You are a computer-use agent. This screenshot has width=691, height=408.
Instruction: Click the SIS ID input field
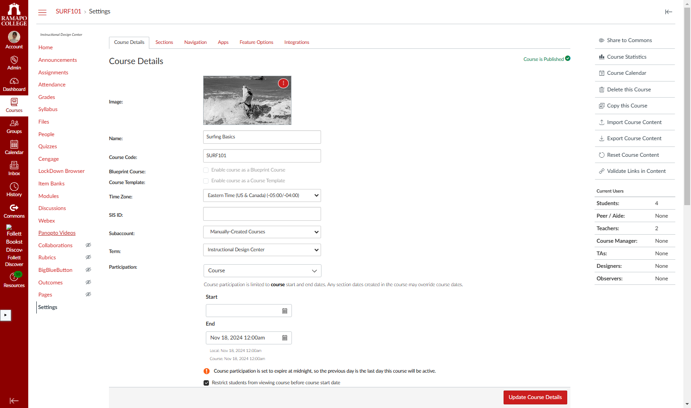click(262, 214)
